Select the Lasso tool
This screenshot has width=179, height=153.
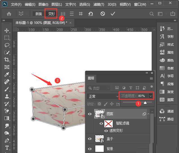(x=7, y=45)
